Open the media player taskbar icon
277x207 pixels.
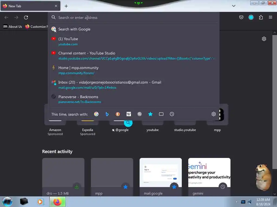(x=40, y=202)
